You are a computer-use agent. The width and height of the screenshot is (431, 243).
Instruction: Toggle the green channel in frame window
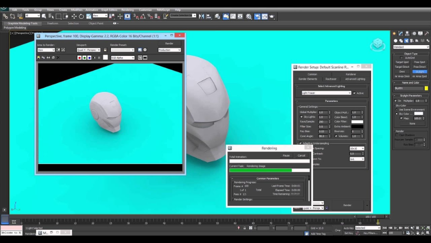point(85,57)
